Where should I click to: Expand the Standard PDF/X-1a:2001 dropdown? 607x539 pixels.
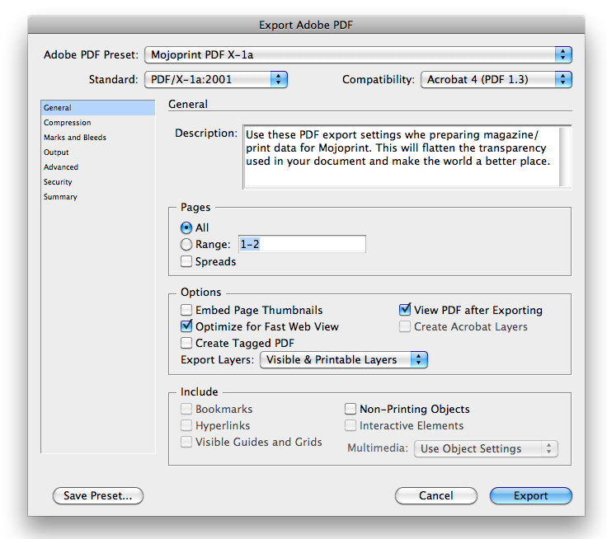click(214, 80)
